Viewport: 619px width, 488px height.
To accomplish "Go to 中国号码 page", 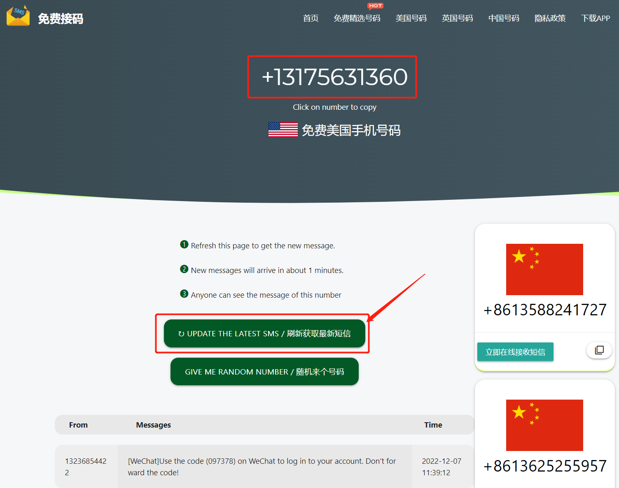I will [x=504, y=18].
